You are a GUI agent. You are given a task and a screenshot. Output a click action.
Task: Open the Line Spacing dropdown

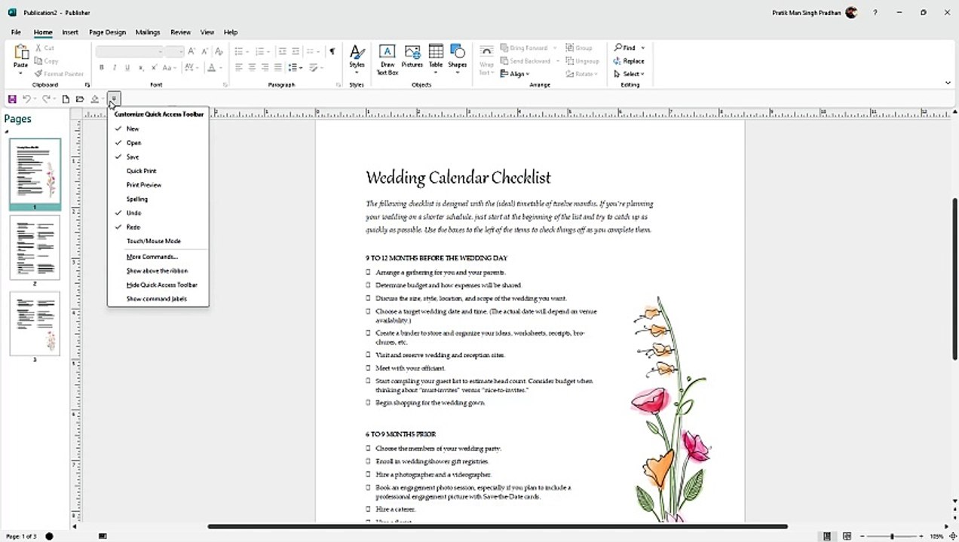point(296,68)
